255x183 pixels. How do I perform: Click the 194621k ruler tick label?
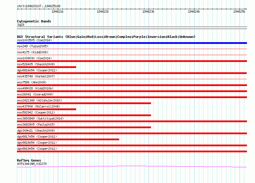58,11
